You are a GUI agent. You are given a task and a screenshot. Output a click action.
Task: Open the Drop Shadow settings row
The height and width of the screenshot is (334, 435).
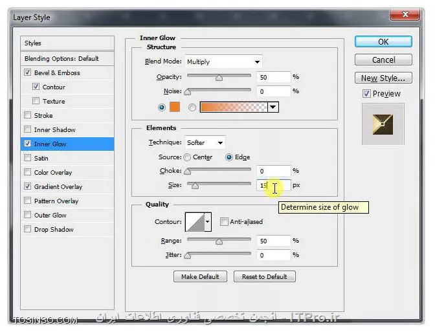67,229
